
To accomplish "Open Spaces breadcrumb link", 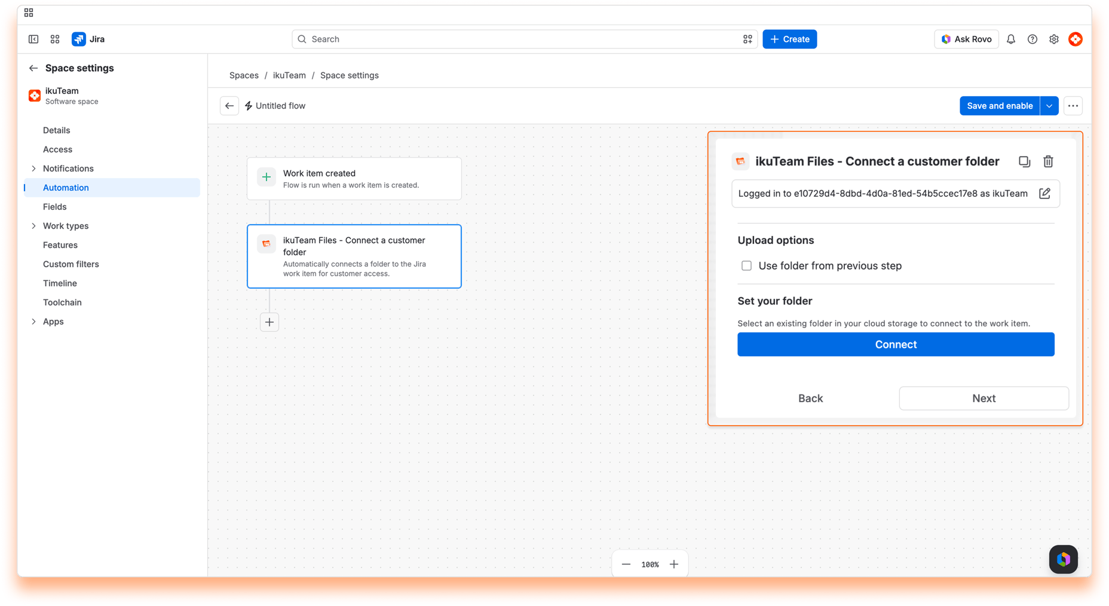I will (x=244, y=75).
